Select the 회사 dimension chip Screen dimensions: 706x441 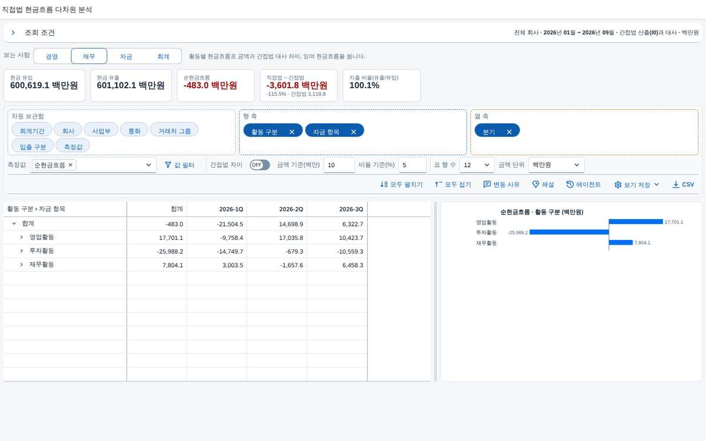tap(68, 131)
